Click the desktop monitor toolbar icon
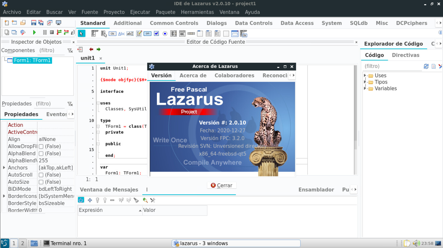443x248 pixels. coord(59,23)
